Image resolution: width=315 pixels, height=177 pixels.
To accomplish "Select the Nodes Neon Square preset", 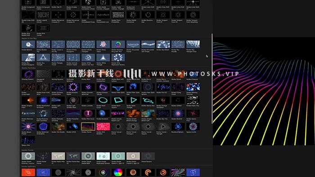I will click(x=118, y=100).
